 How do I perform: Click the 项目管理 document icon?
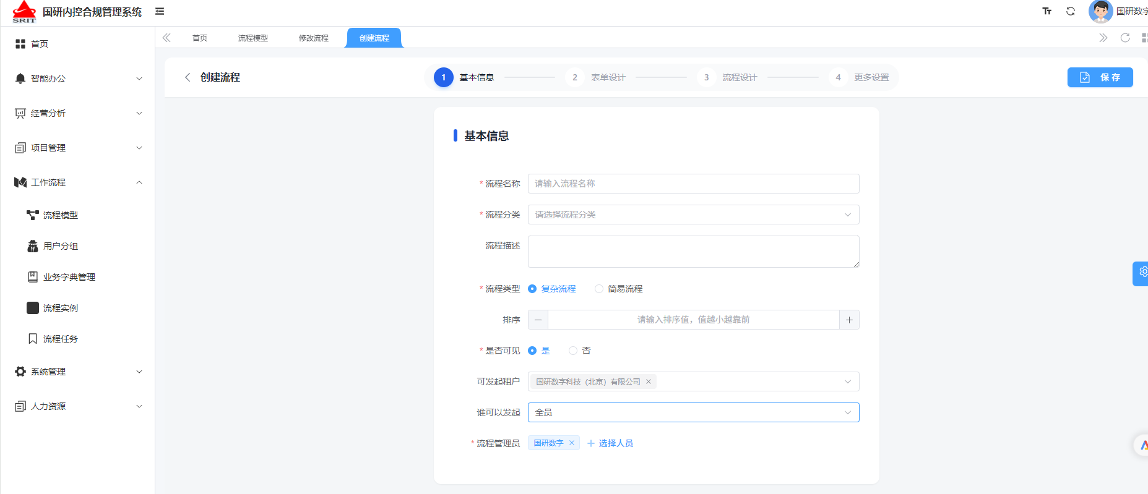20,148
